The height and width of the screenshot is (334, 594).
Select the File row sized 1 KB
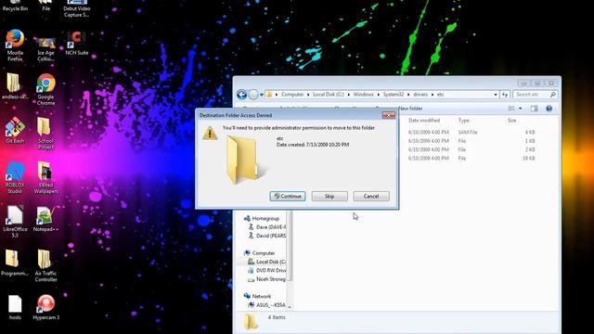[x=471, y=141]
